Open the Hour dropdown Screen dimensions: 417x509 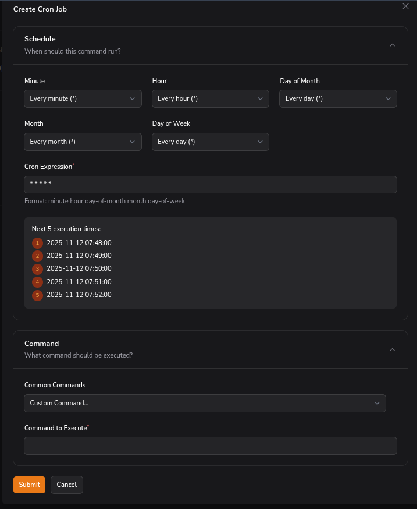[211, 99]
